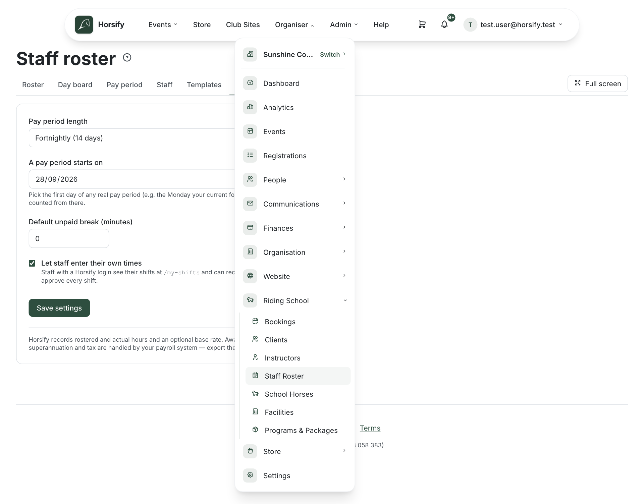Screen dimensions: 644x504
Task: Open the notifications bell icon
Action: tap(444, 24)
